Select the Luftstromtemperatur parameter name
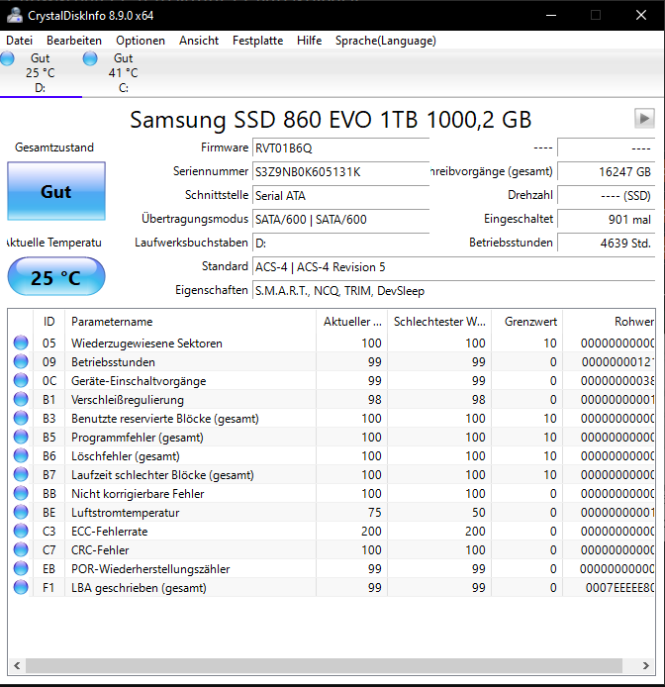 point(126,513)
